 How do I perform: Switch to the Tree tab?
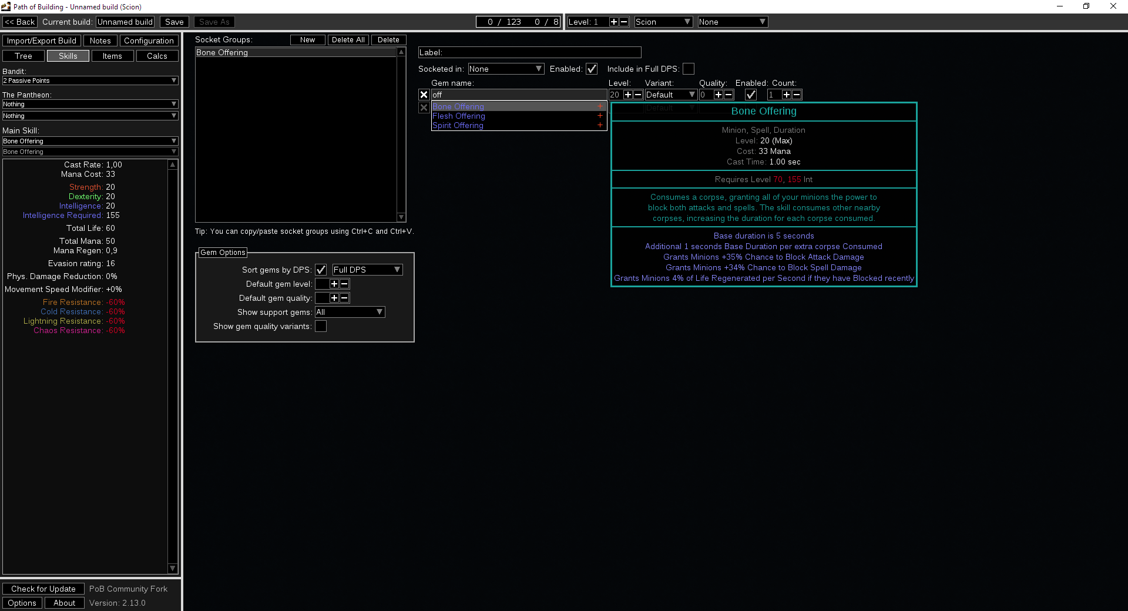23,56
